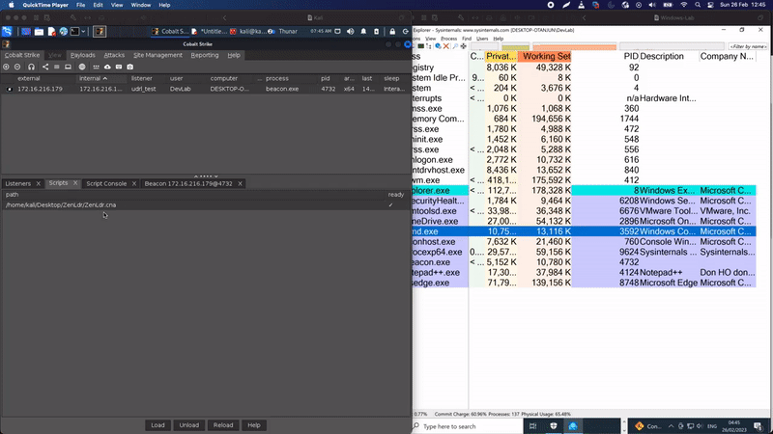Launch the web browser icon in Kali panel
The width and height of the screenshot is (773, 434).
(x=64, y=32)
